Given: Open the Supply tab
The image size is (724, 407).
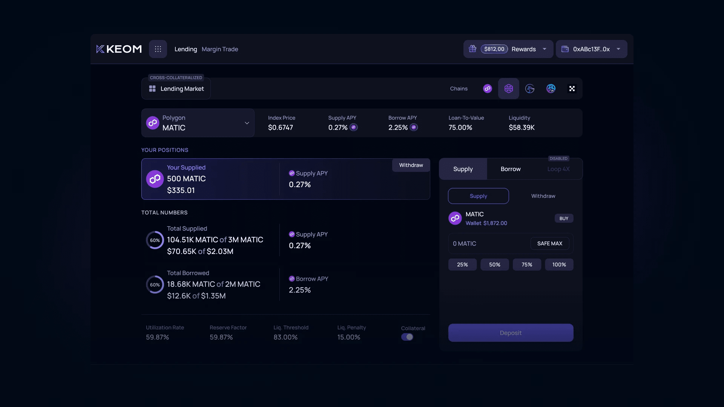Looking at the screenshot, I should pos(463,169).
